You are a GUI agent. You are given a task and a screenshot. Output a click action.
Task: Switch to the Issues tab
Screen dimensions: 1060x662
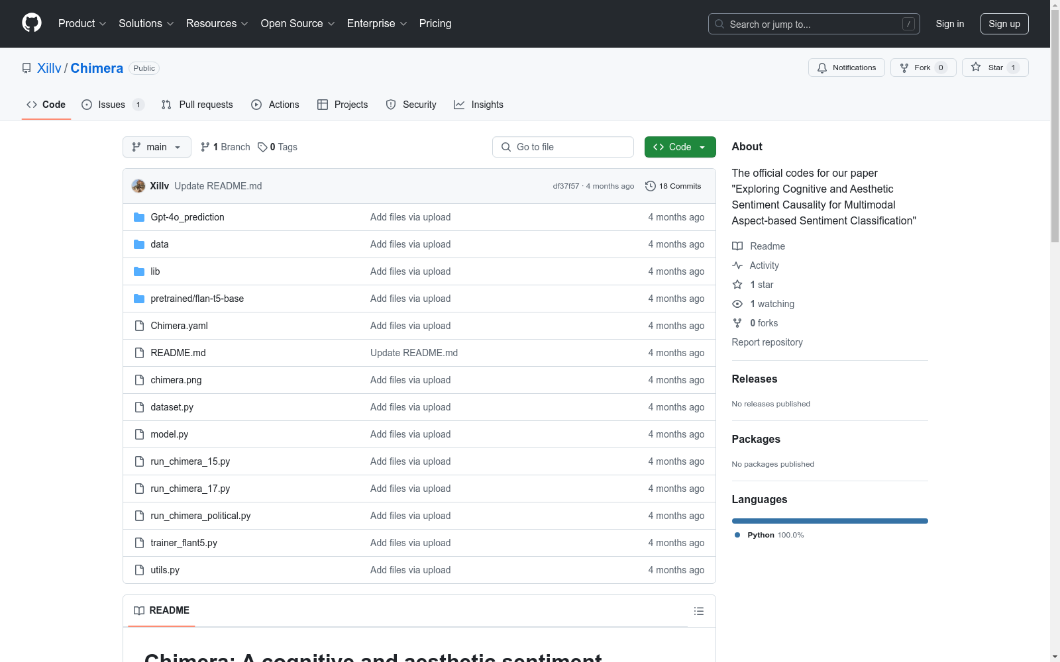click(x=112, y=105)
